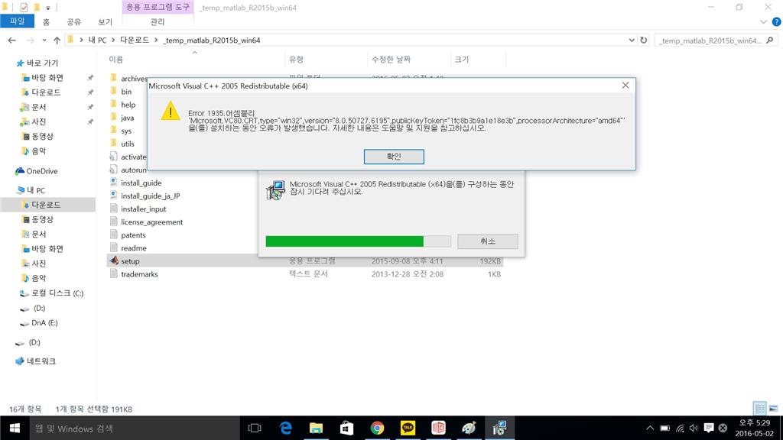The height and width of the screenshot is (440, 783).
Task: Select the sys folder icon
Action: click(114, 130)
